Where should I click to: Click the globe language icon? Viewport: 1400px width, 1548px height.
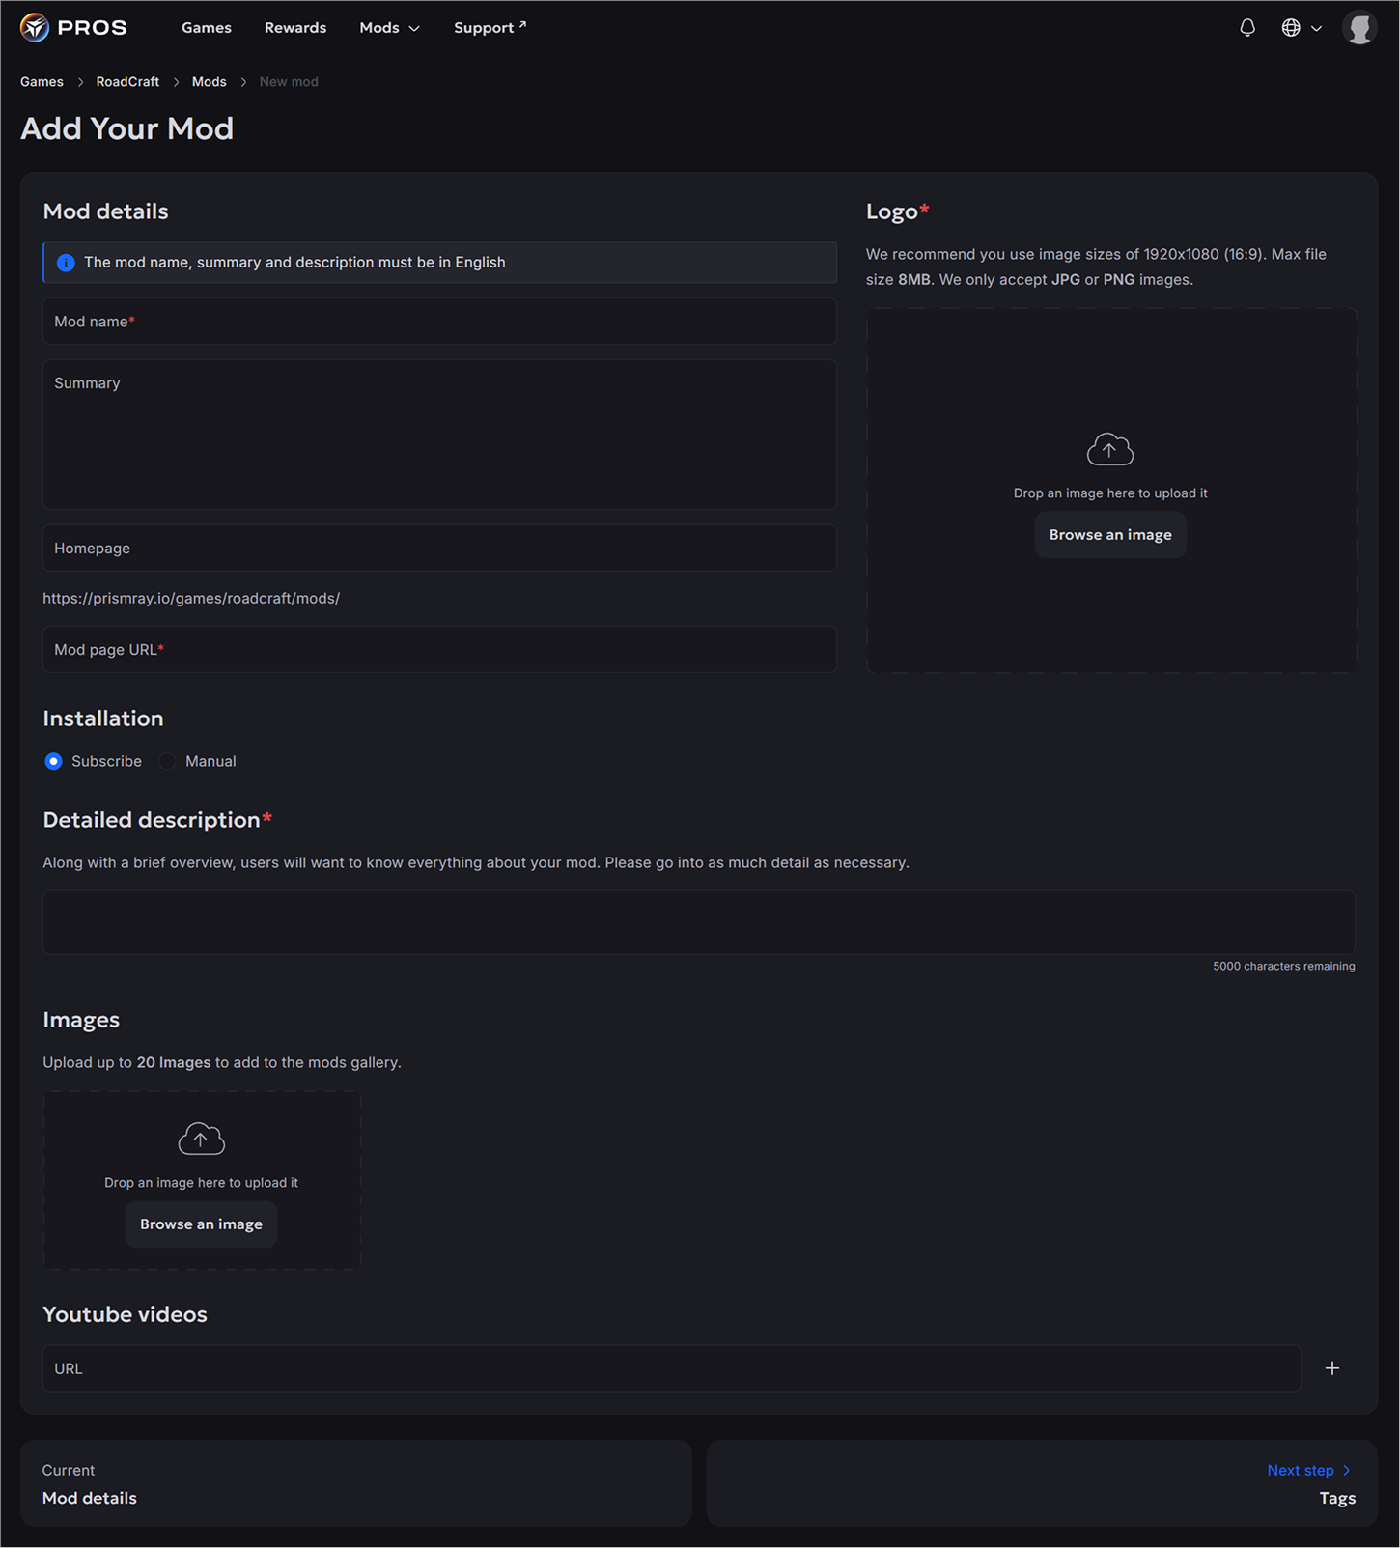pos(1291,28)
